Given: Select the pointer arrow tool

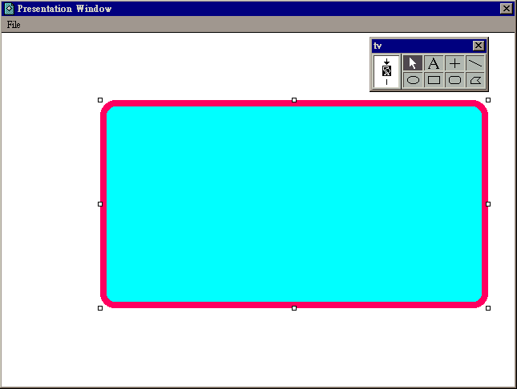Looking at the screenshot, I should click(x=413, y=63).
